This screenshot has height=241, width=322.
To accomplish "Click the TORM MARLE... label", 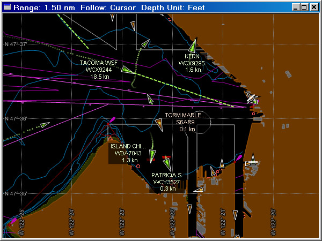I will pos(185,115).
